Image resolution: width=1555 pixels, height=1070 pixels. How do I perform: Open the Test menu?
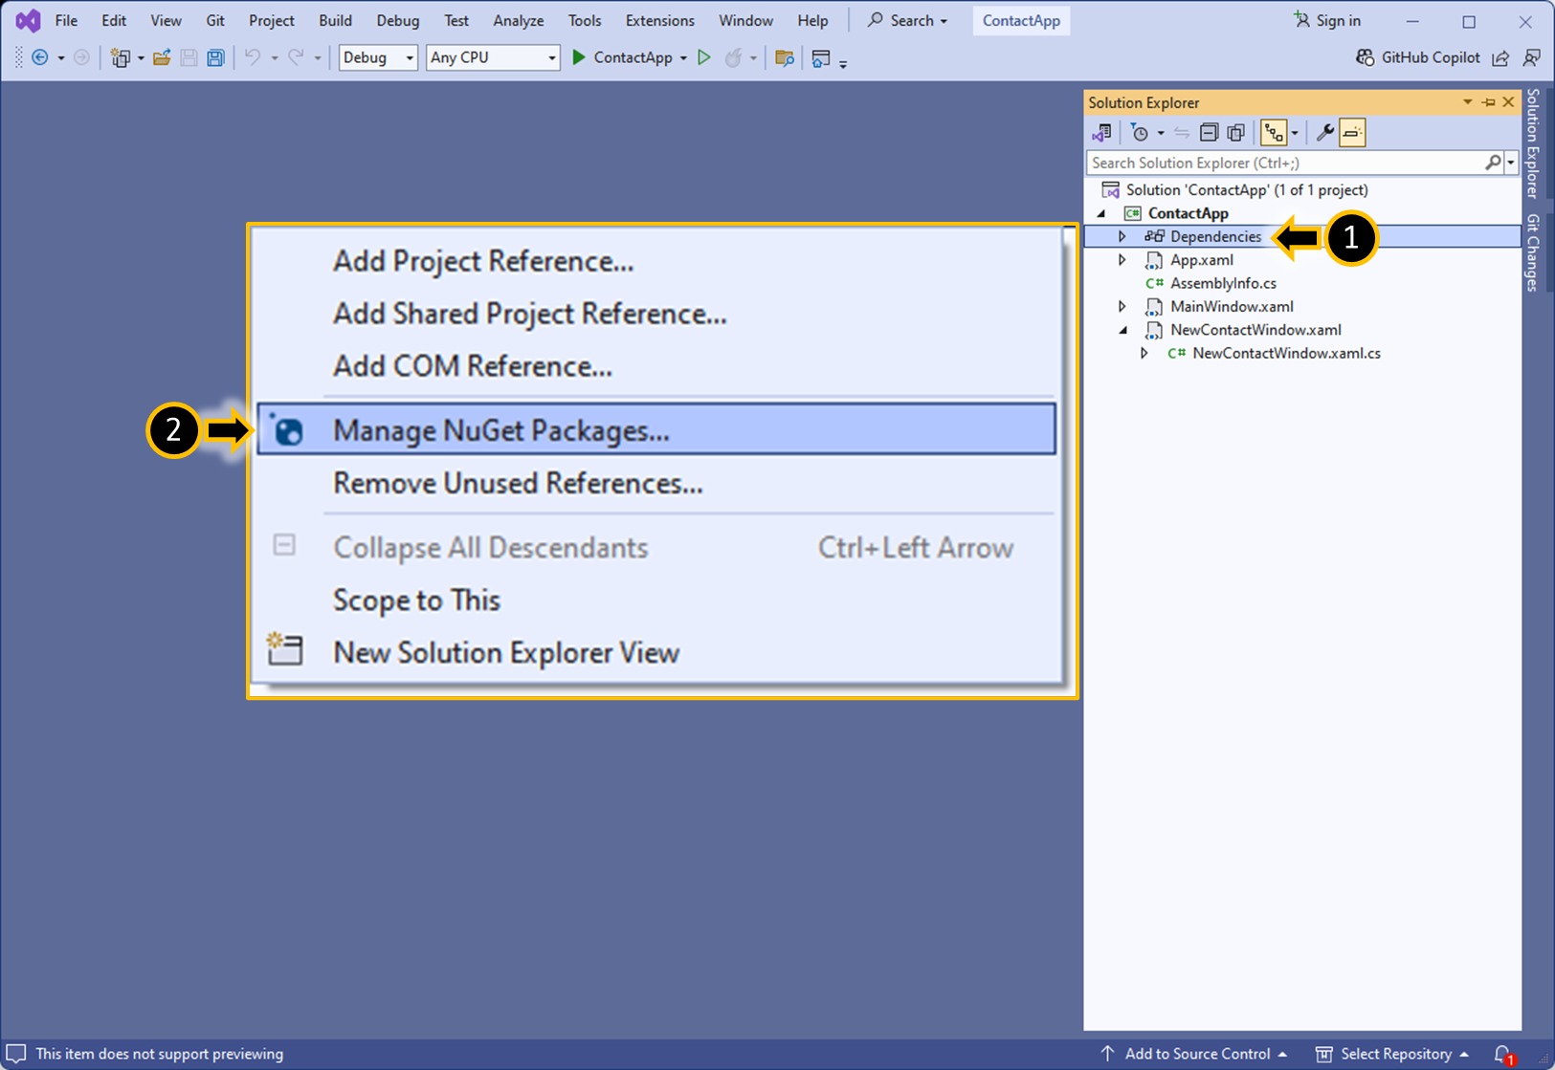tap(456, 20)
